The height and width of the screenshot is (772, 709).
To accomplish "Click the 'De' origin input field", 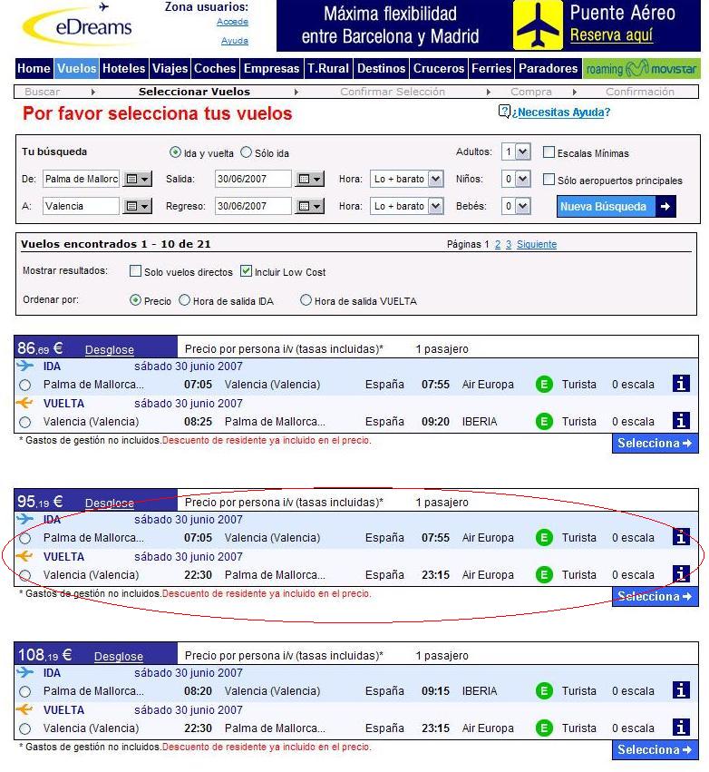I will pyautogui.click(x=82, y=179).
